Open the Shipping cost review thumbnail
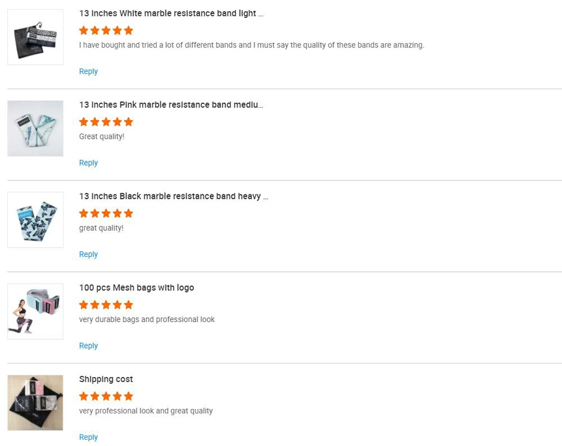This screenshot has width=562, height=446. pos(35,403)
